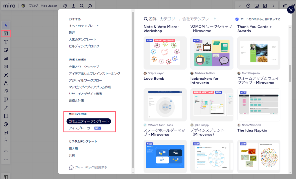The image size is (296, 179).
Task: Select the capture/focus frame tool
Action: coord(6,75)
